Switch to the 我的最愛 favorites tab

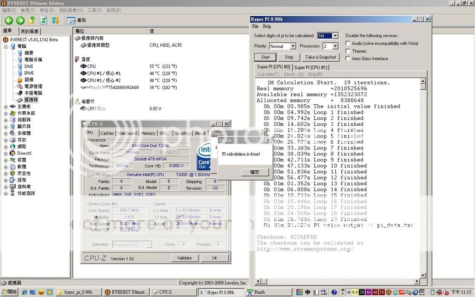coord(30,31)
